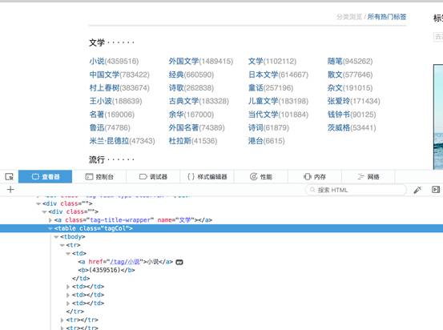Screen dimensions: 443x330
Task: Click the 文学 section heading
Action: (97, 42)
